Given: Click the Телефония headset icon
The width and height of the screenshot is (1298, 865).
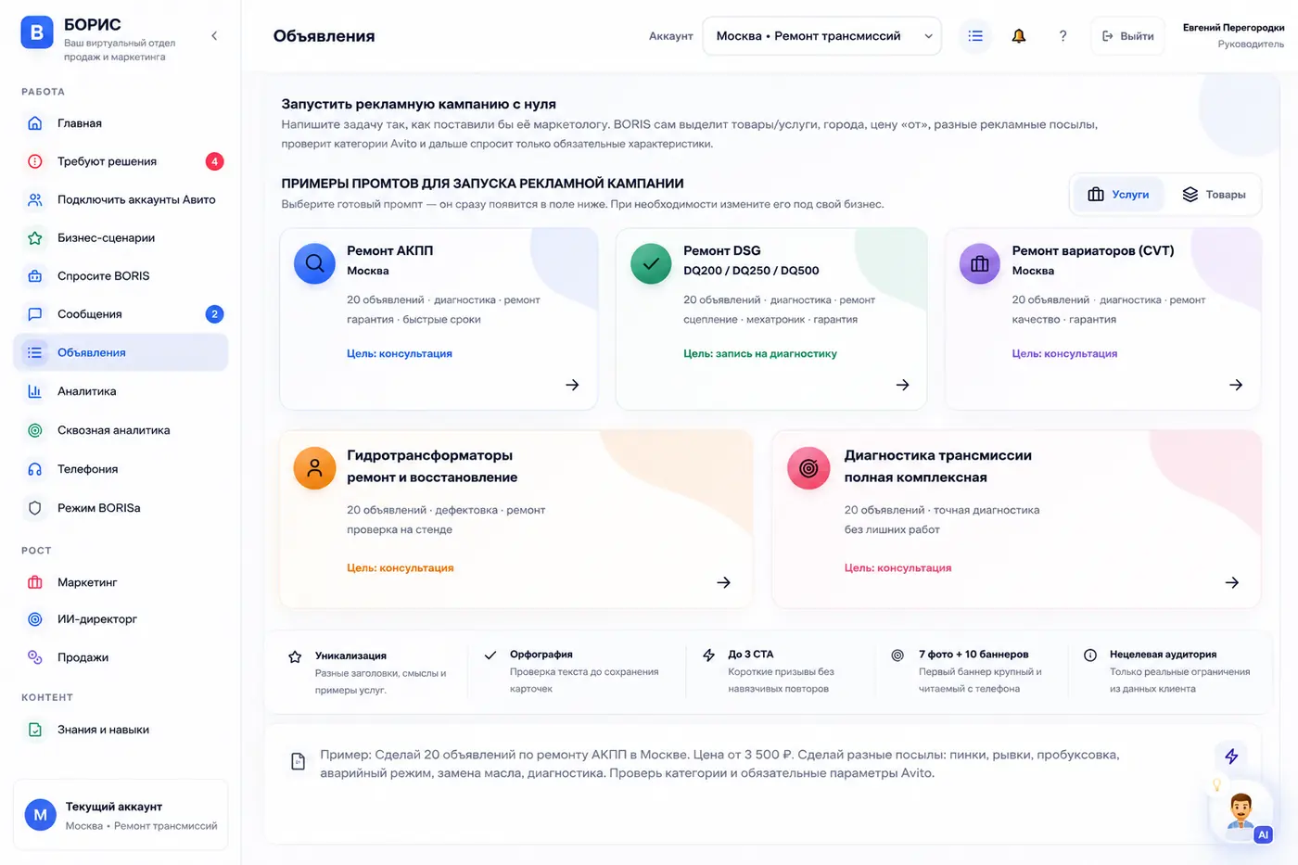Looking at the screenshot, I should coord(35,469).
